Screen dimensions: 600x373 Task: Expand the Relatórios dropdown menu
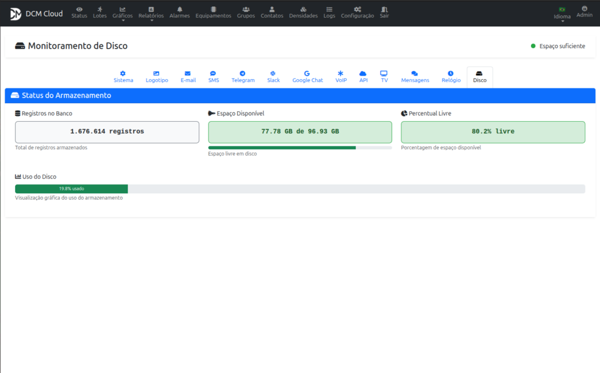pyautogui.click(x=151, y=13)
